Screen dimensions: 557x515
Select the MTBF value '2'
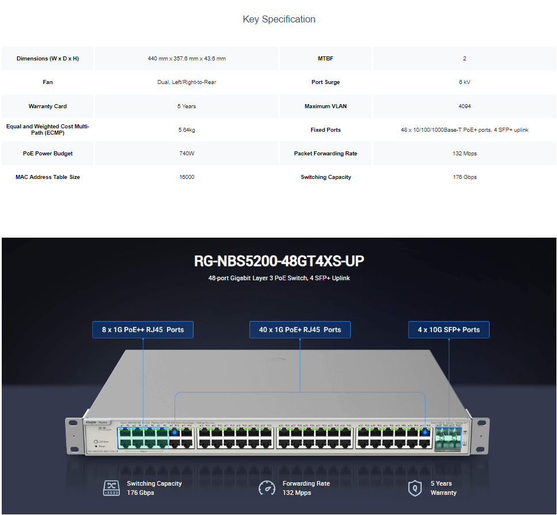pos(465,59)
